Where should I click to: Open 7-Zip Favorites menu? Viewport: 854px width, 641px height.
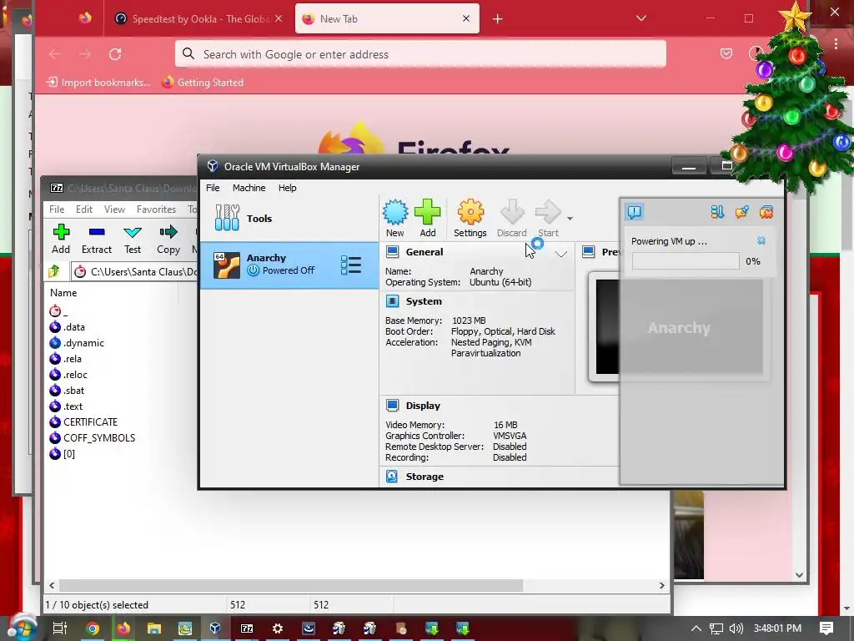pos(156,209)
